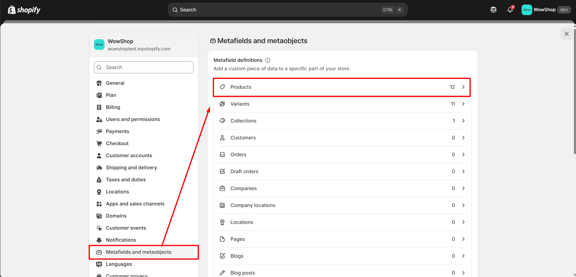
Task: Click the Payments icon in the sidebar
Action: 99,132
